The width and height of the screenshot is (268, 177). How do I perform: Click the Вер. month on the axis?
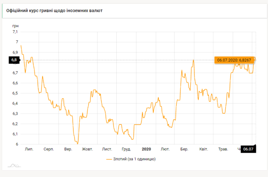(68, 149)
